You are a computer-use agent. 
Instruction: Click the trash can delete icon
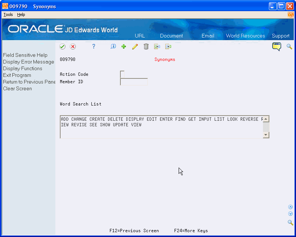146,46
